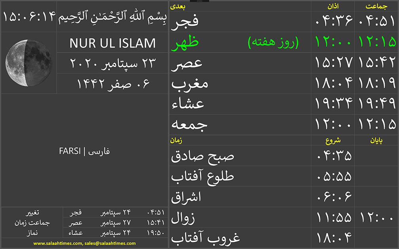The height and width of the screenshot is (249, 399).
Task: Select the عشاء jamaat time ۱۹:۴۹
Action: click(376, 104)
